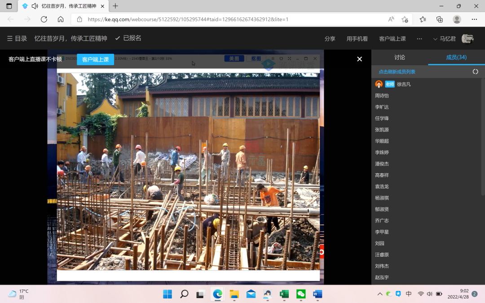Viewport: 485px width, 303px height.
Task: Click the Read Aloud icon in address bar
Action: (x=391, y=19)
